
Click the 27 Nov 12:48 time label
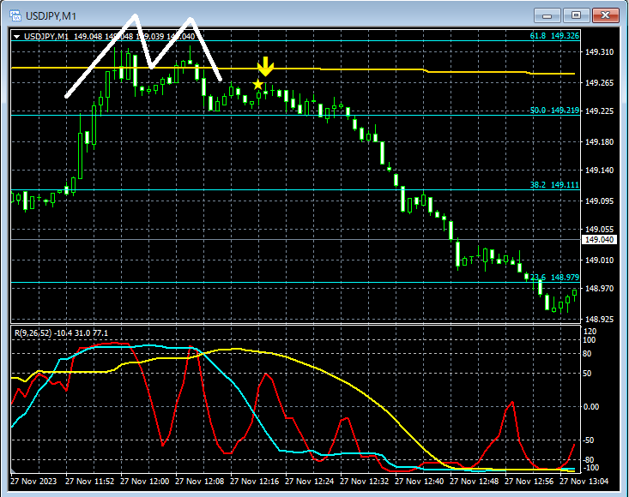click(475, 481)
